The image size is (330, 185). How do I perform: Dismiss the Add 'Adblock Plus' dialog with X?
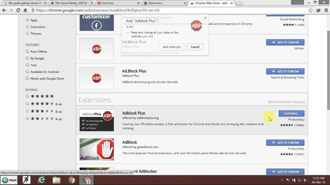(x=205, y=18)
